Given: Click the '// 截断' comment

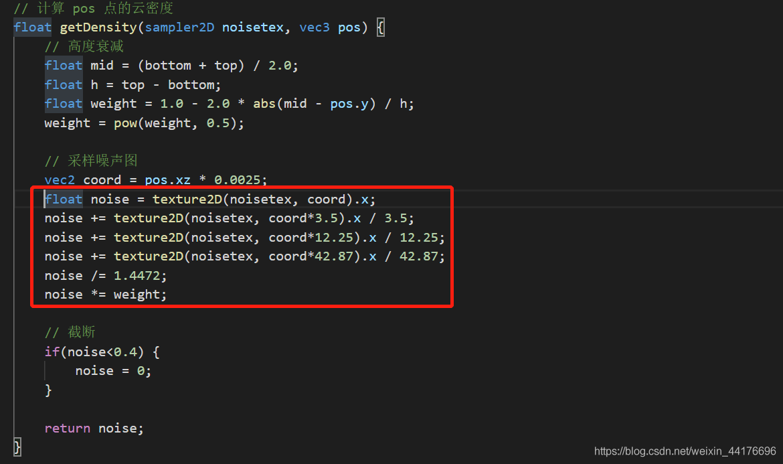Looking at the screenshot, I should point(70,333).
